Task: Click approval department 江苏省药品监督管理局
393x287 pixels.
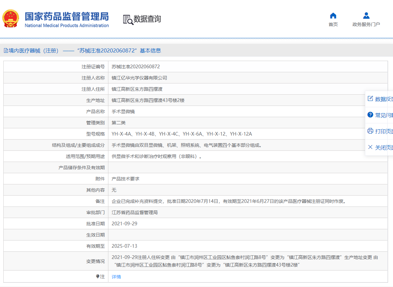Action: pyautogui.click(x=135, y=212)
